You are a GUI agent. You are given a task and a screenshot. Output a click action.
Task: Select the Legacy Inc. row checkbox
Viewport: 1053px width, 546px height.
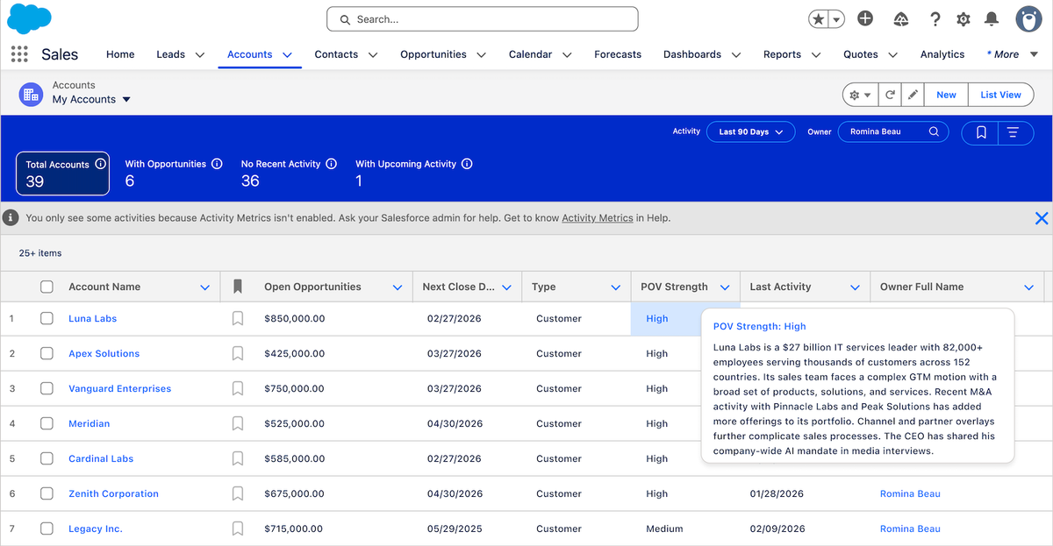47,529
